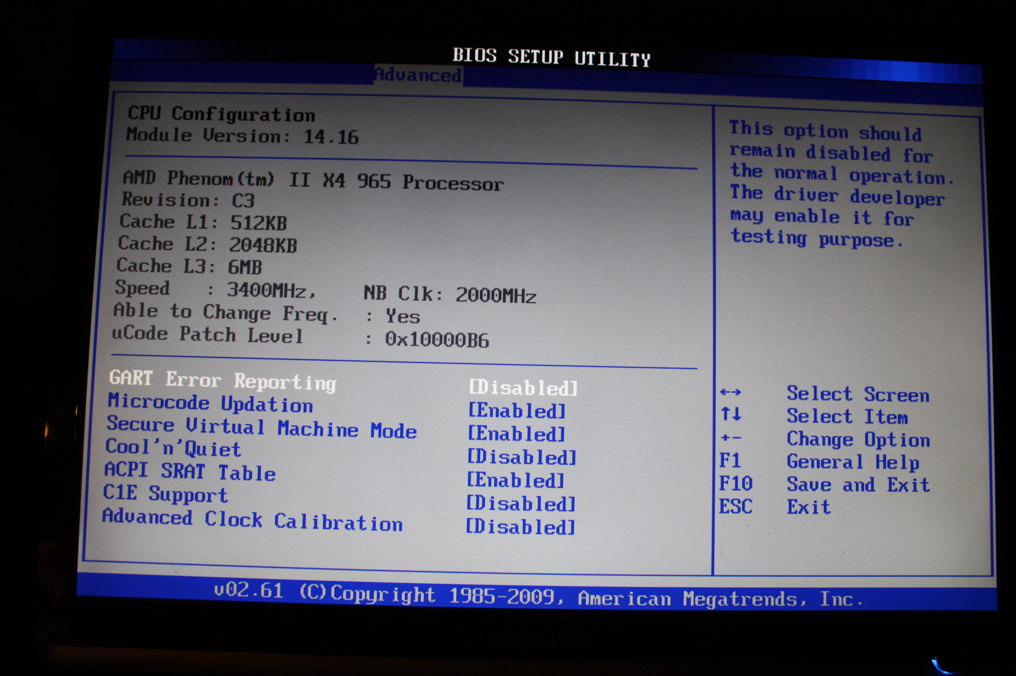Click the 0x10000B6 patch level value
Image resolution: width=1016 pixels, height=676 pixels.
tap(437, 340)
